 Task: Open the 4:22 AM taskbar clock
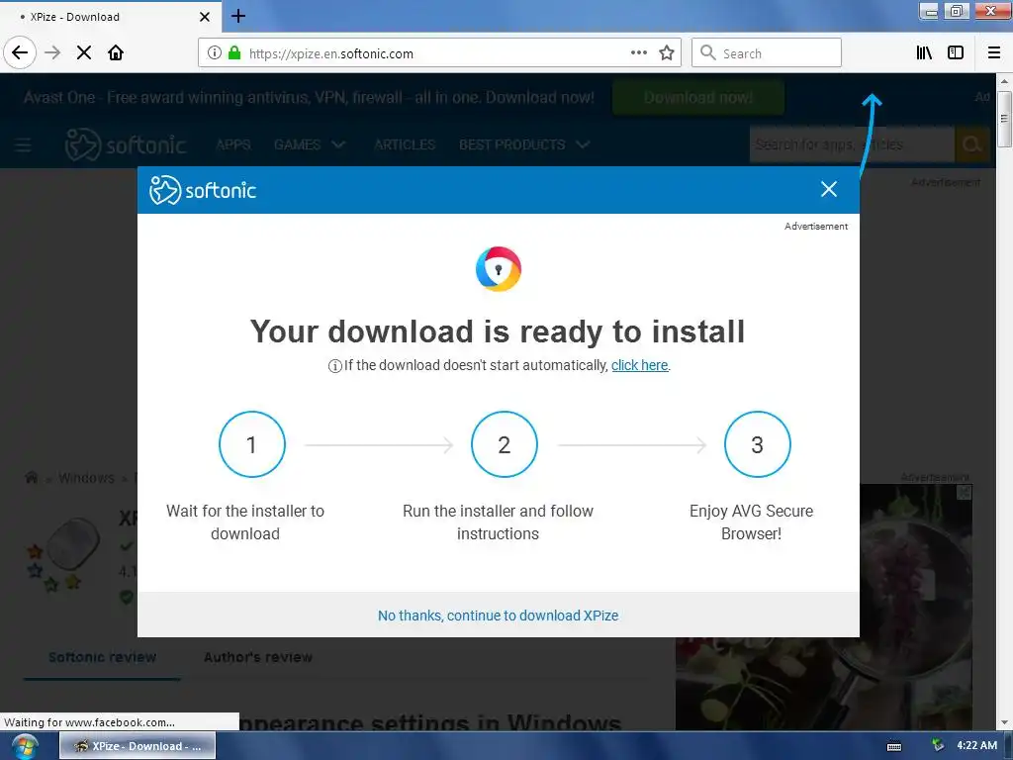pyautogui.click(x=976, y=746)
